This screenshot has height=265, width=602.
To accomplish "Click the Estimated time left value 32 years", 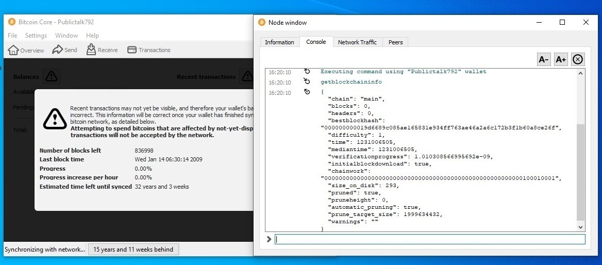I will [162, 187].
